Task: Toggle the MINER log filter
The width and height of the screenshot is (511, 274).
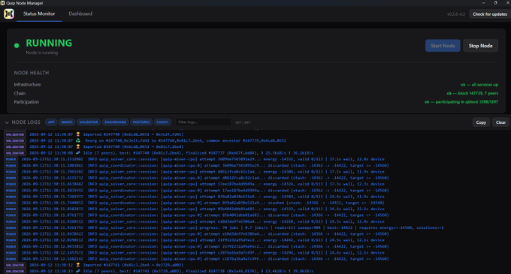Action: (x=67, y=122)
